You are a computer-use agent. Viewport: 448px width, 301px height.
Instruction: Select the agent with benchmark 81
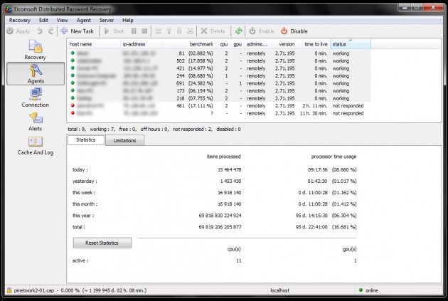pos(219,53)
